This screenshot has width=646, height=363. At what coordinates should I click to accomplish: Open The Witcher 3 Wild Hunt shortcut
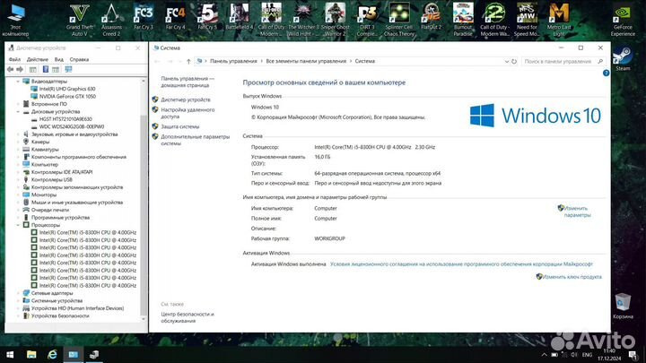point(303,20)
